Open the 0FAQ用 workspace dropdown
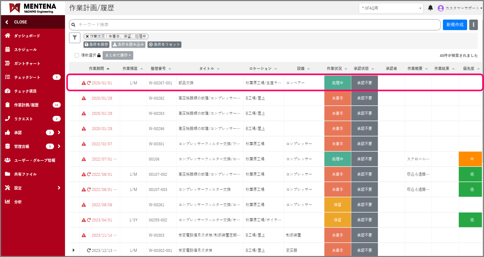The image size is (484, 257). [391, 8]
